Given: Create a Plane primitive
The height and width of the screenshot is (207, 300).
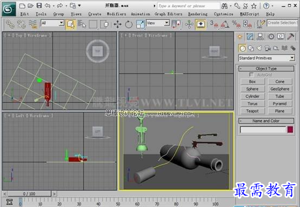Looking at the screenshot, I should click(x=280, y=111).
